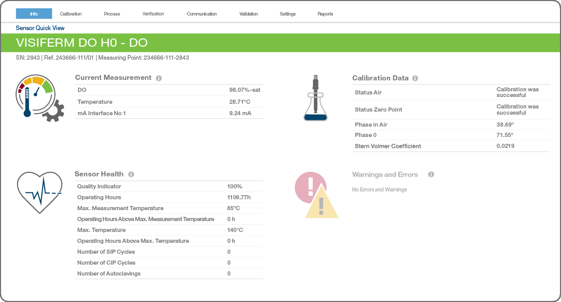Select the Stern Volmer Coefficient value 0.0219
The image size is (561, 302).
(x=505, y=146)
